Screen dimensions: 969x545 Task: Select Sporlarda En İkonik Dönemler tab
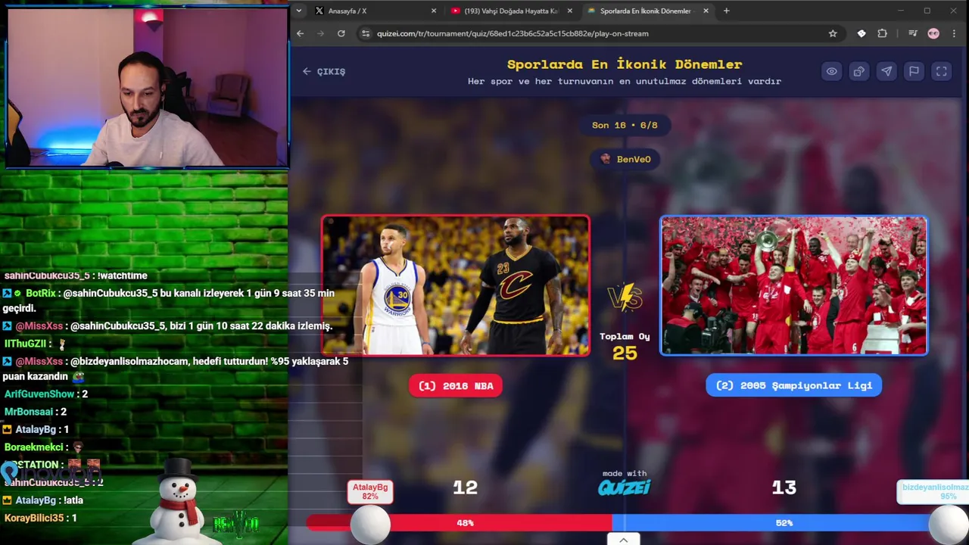click(647, 11)
